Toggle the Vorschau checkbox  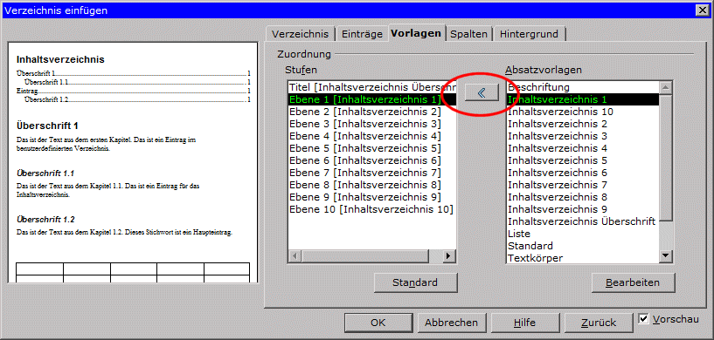[643, 318]
